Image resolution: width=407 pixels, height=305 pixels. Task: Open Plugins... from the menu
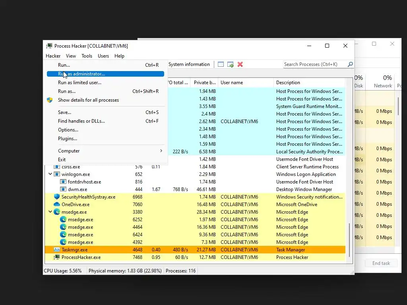pyautogui.click(x=105, y=139)
